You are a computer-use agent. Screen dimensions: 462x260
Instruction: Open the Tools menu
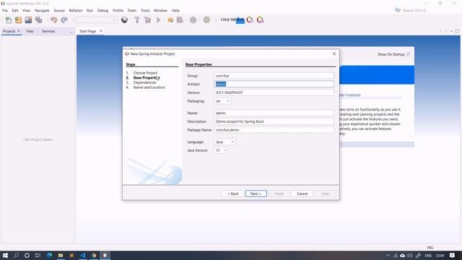[145, 10]
